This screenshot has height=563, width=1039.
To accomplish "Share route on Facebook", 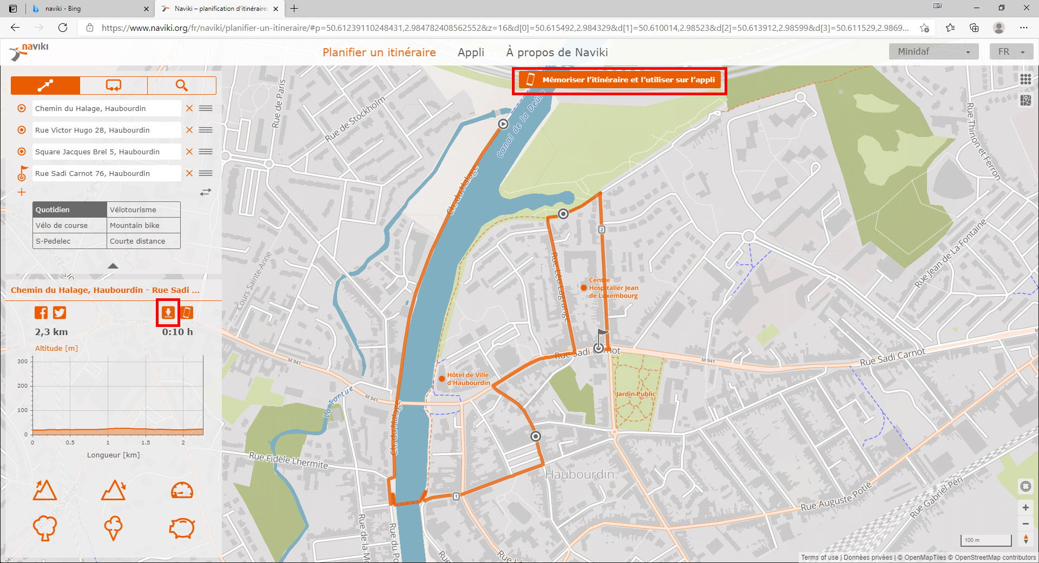I will click(41, 312).
